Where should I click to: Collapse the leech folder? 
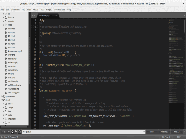point(2,100)
